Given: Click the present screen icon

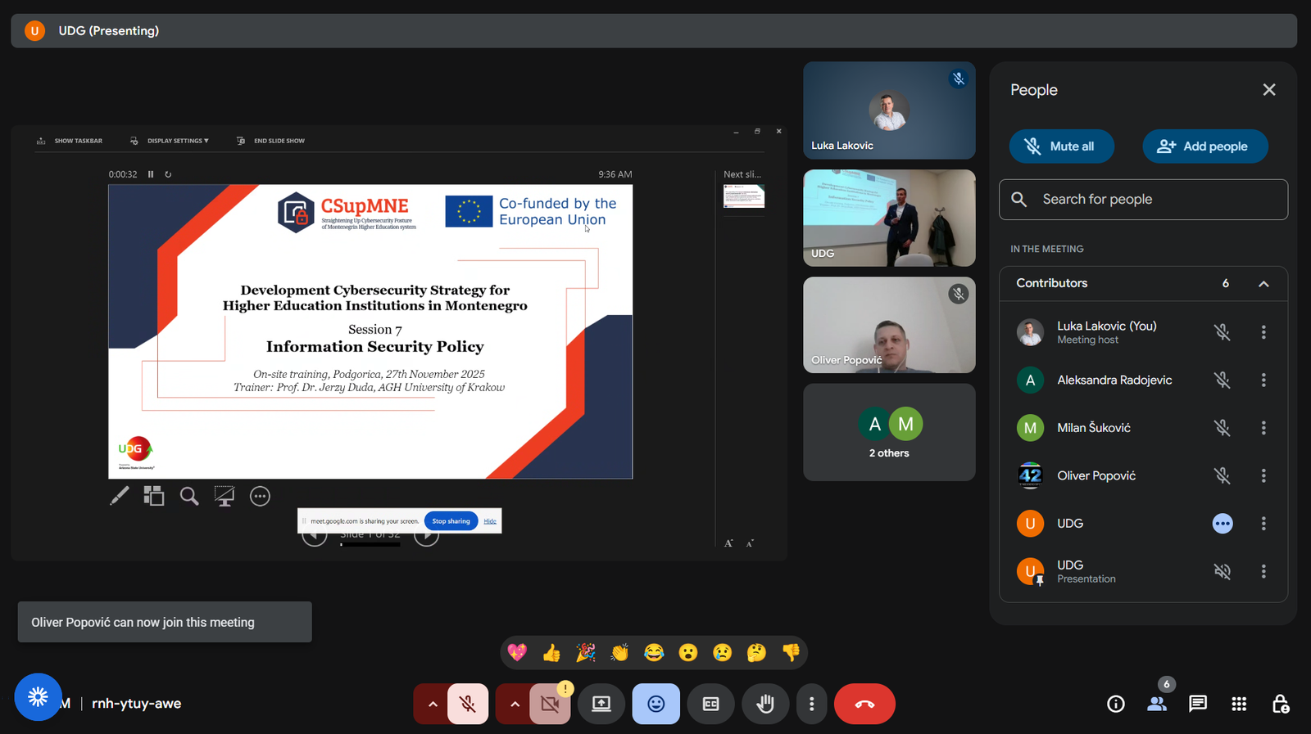Looking at the screenshot, I should point(601,704).
